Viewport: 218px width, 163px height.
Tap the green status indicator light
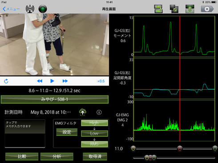tap(43, 9)
